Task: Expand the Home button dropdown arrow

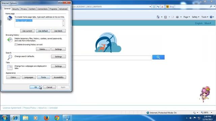Action: 162,17
